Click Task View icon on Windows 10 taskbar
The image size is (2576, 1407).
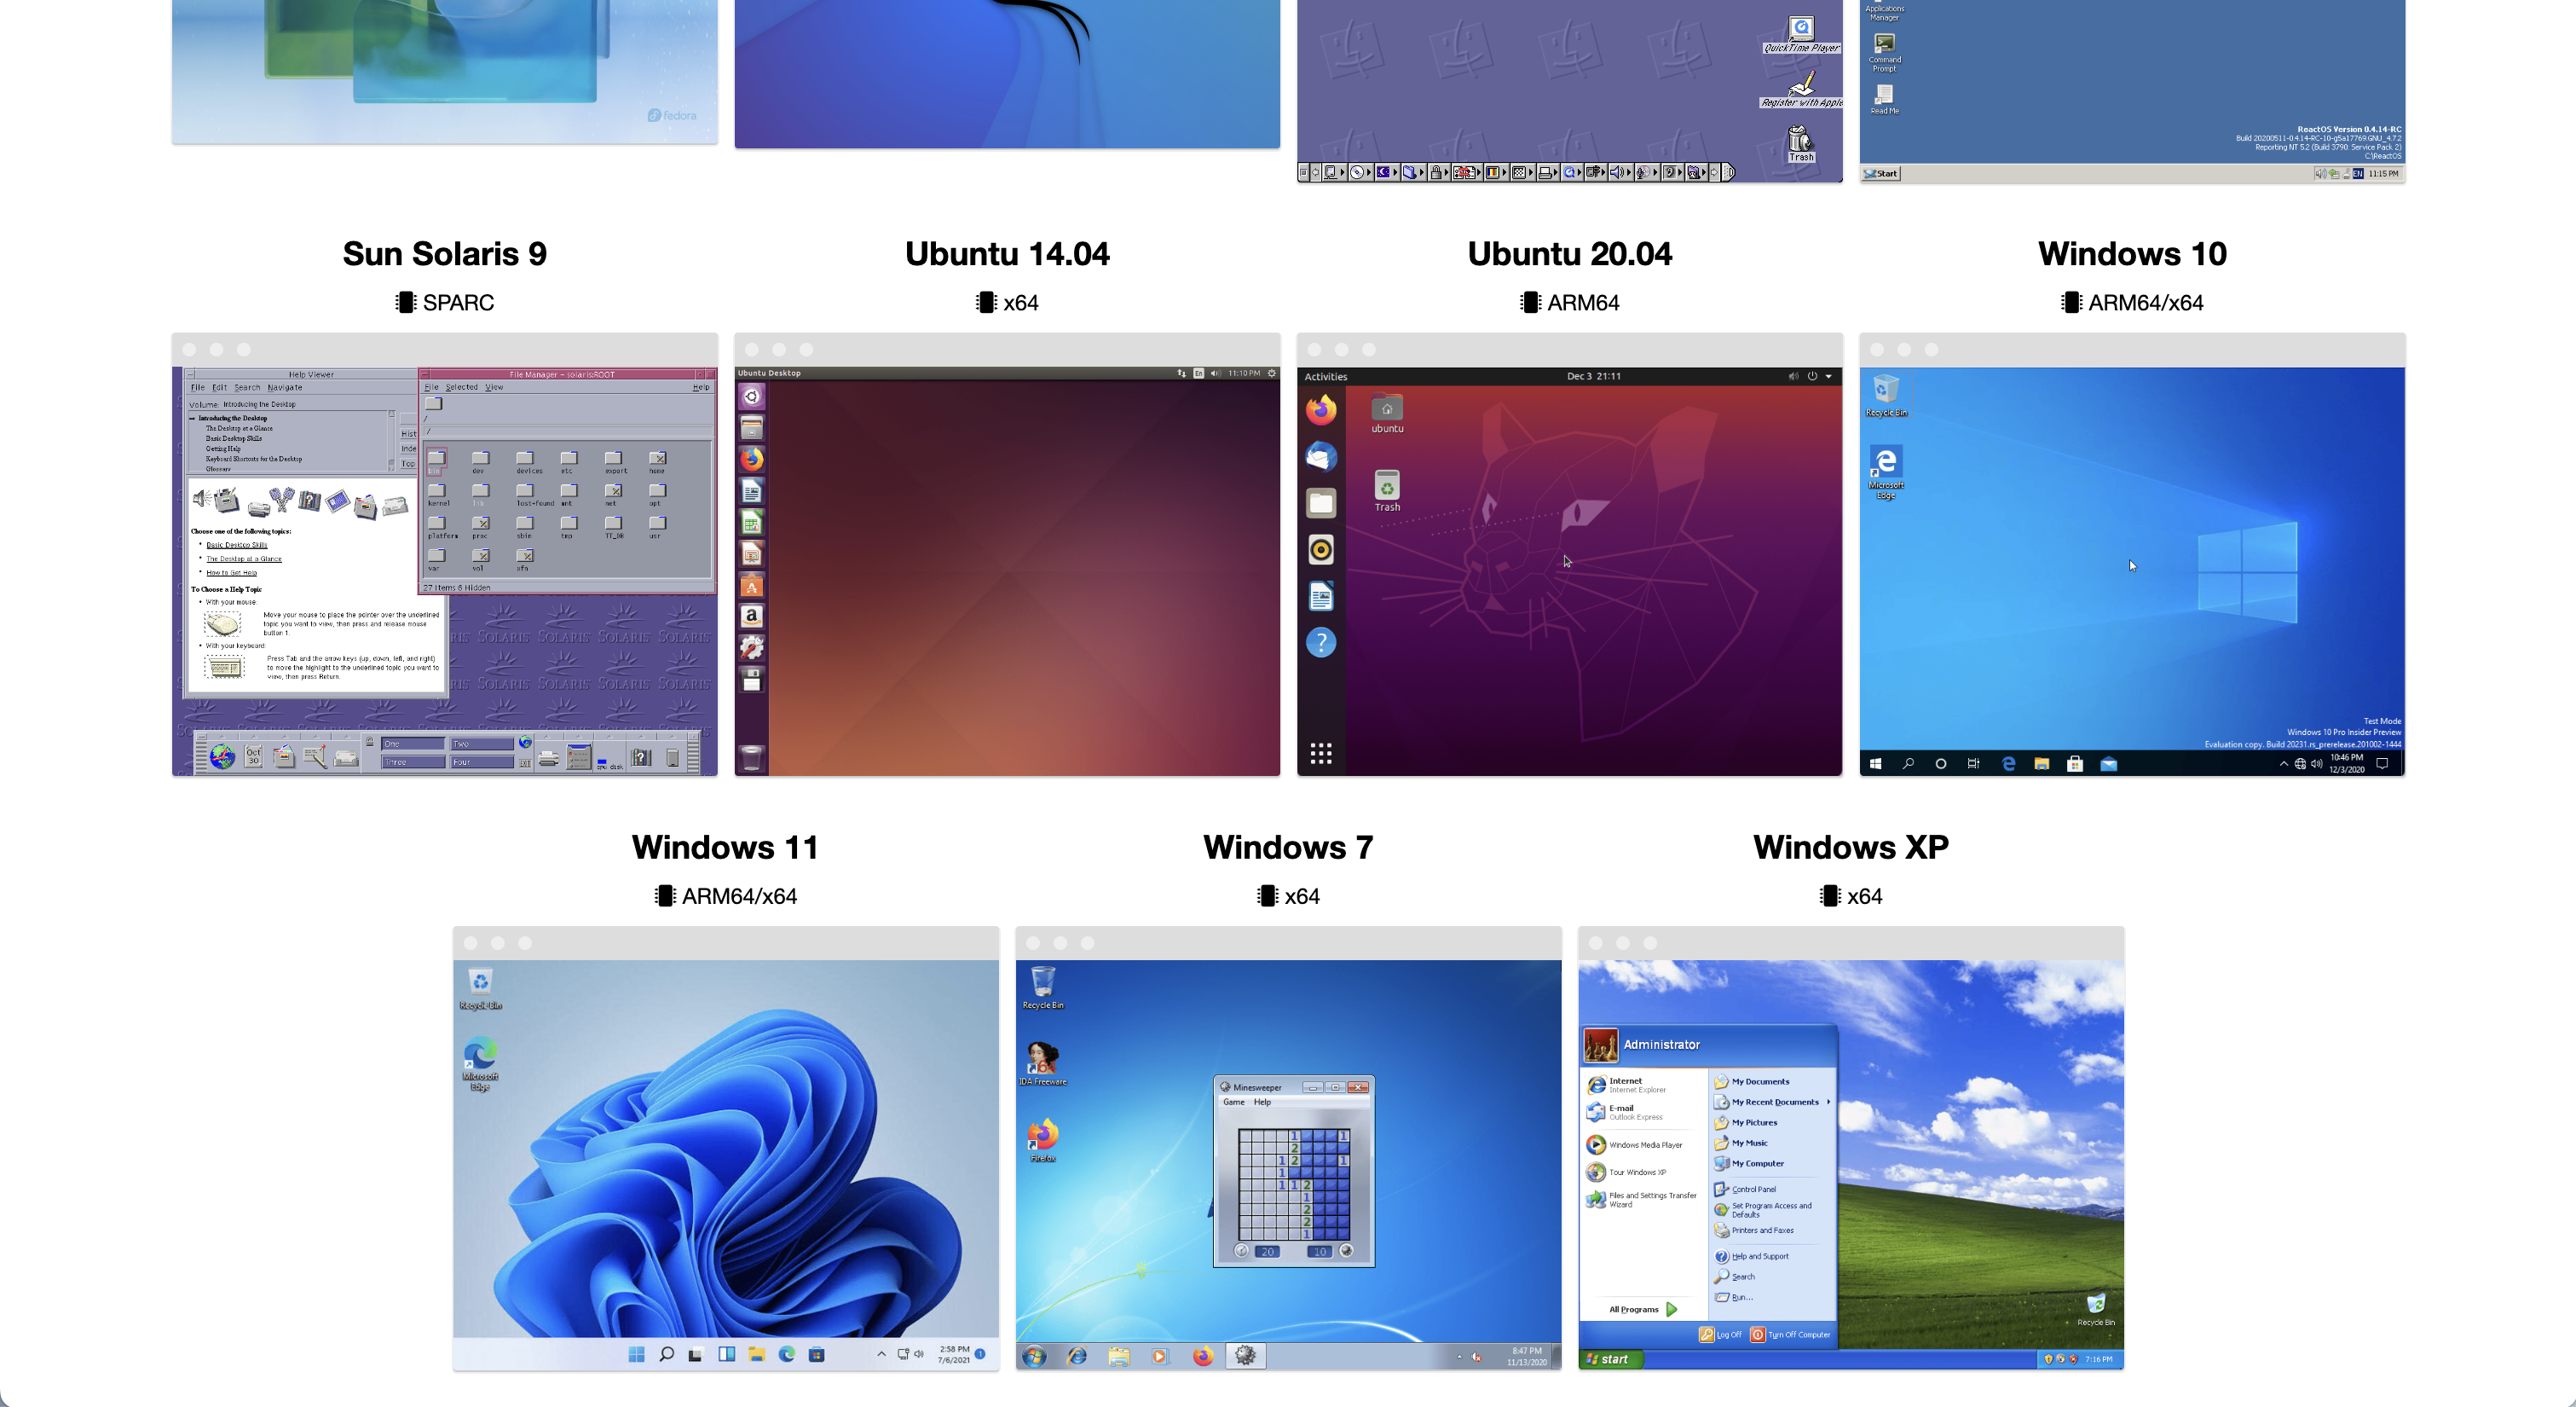tap(1973, 763)
